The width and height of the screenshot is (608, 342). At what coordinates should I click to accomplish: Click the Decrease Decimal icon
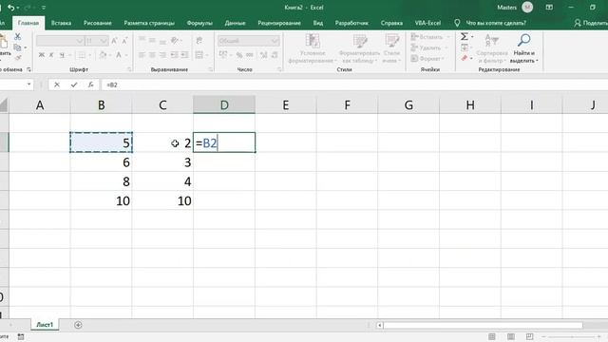pyautogui.click(x=275, y=55)
